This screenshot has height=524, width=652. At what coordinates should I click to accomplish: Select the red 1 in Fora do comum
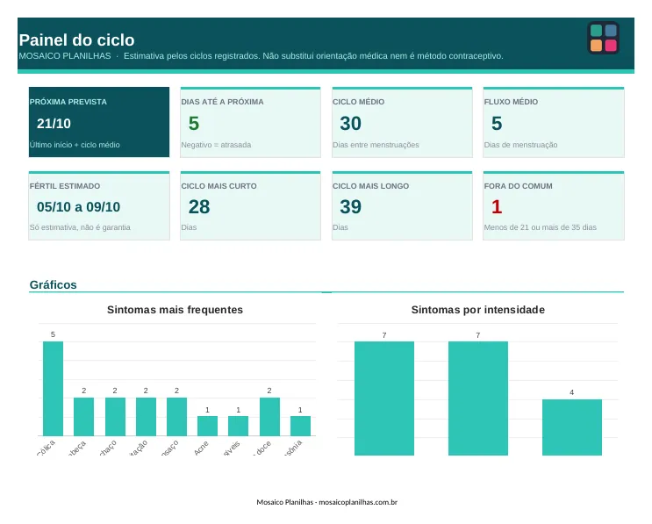tap(497, 206)
